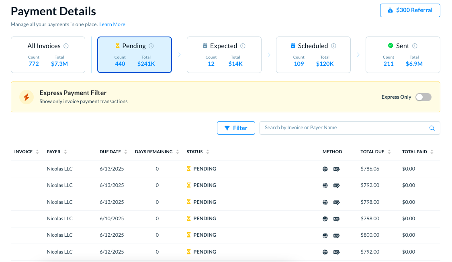The height and width of the screenshot is (262, 452).
Task: Sort table by Status column arrows
Action: tap(207, 152)
